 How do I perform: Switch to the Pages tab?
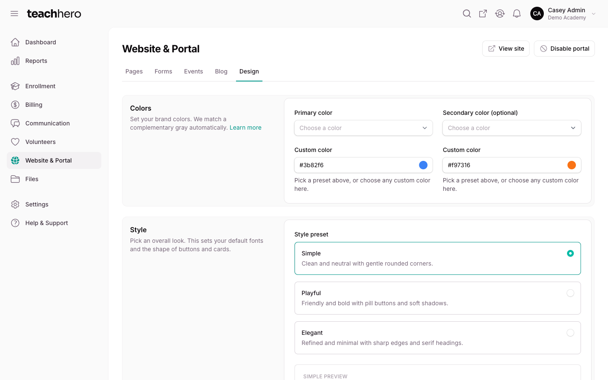134,71
